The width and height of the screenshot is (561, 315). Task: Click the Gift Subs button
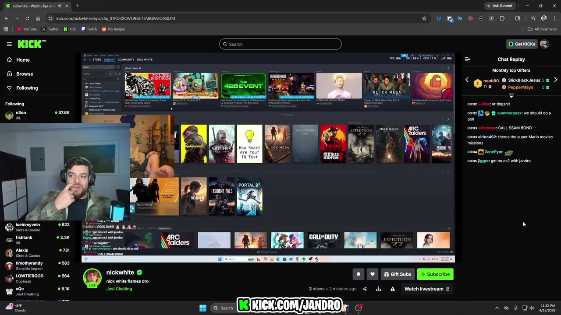click(398, 274)
